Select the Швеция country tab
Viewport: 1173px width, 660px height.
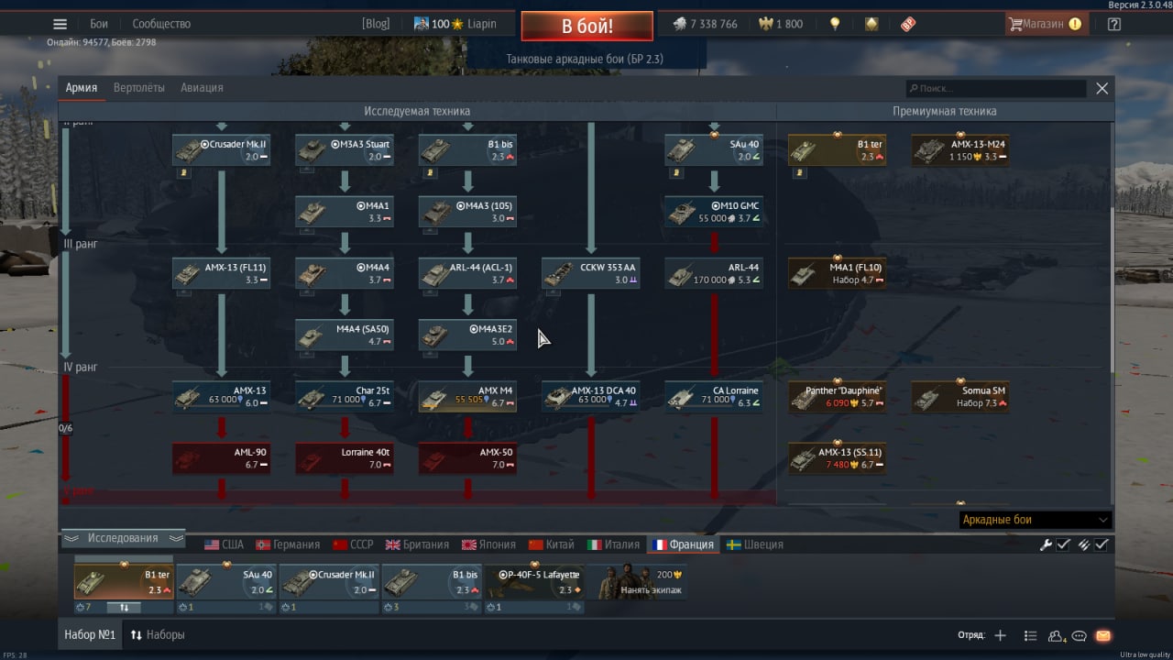tap(754, 544)
